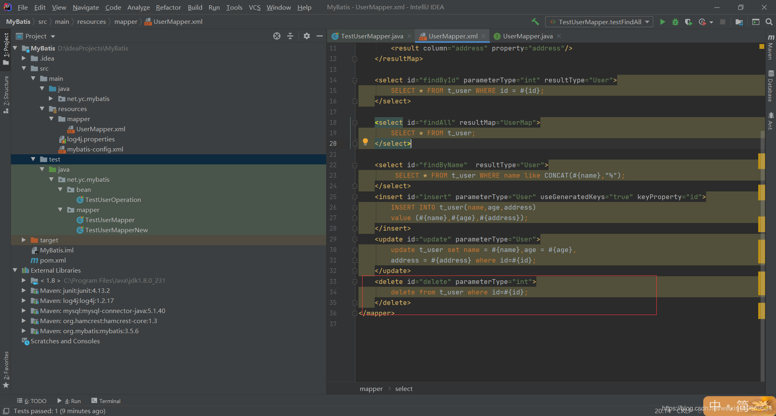Click 'mapper' breadcrumb at editor bottom
Screen dimensions: 776x416
371,389
